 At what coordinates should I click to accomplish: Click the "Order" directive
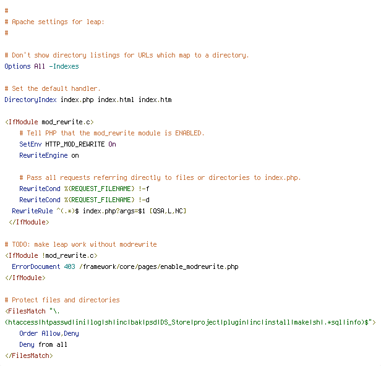(28, 333)
